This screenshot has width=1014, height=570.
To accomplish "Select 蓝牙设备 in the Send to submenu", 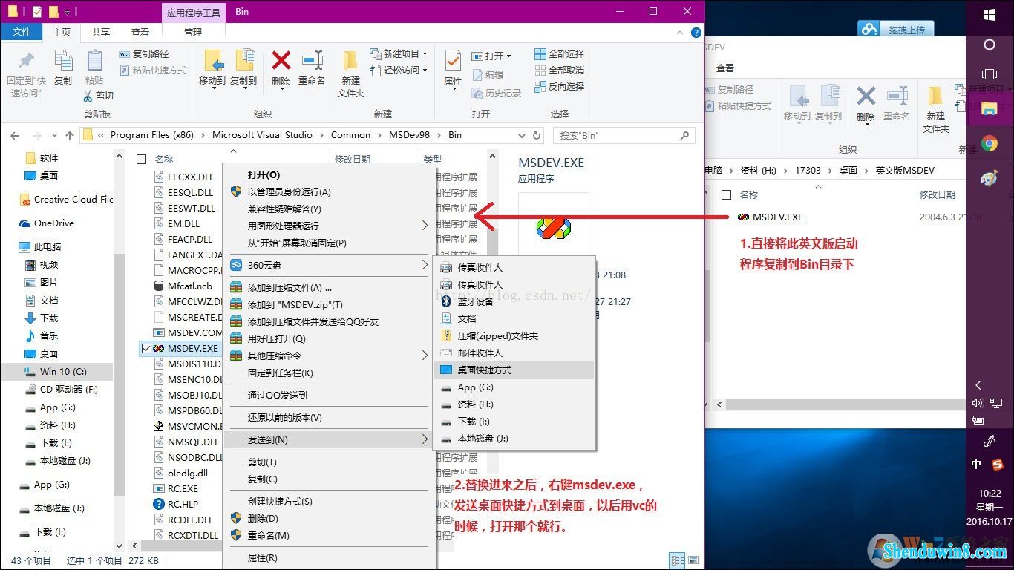I will (514, 301).
